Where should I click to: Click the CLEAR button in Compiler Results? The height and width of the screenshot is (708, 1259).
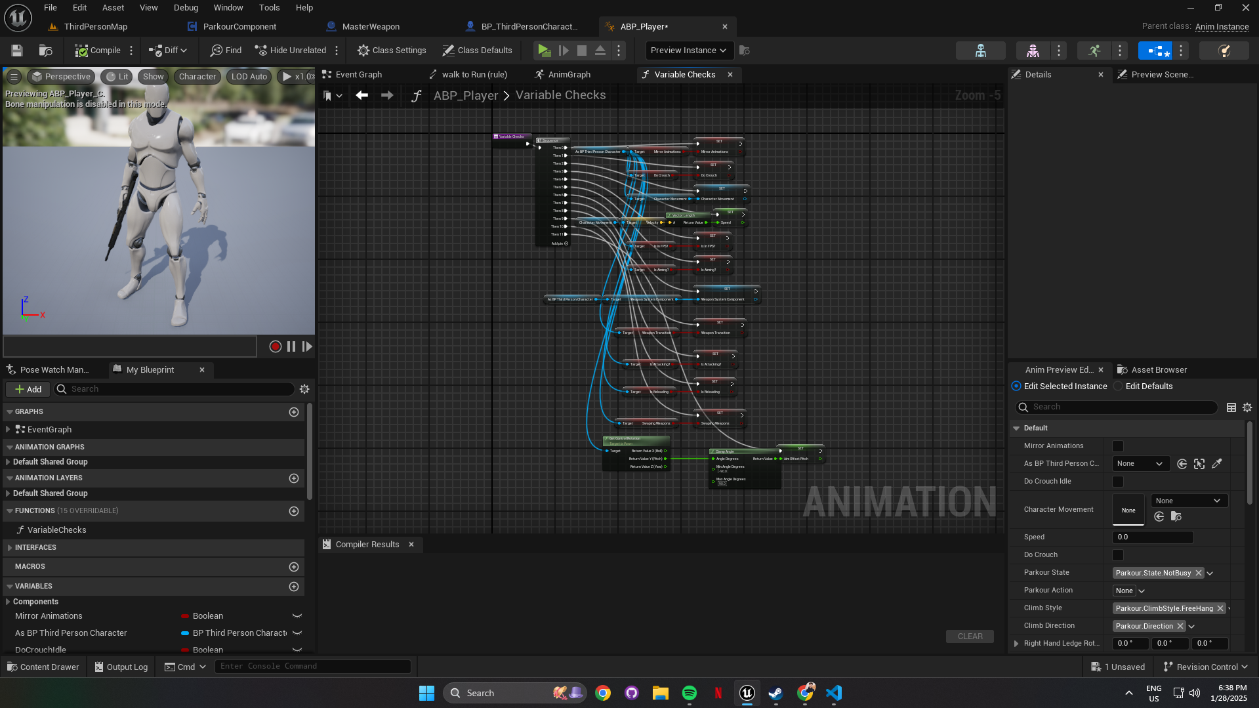pyautogui.click(x=970, y=636)
